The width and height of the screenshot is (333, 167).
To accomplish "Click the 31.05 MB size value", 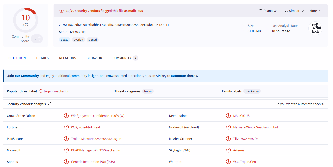I will [x=254, y=31].
